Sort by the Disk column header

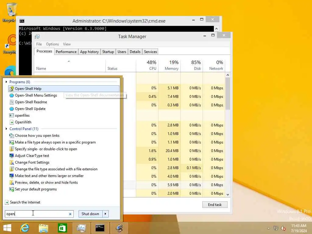point(192,66)
